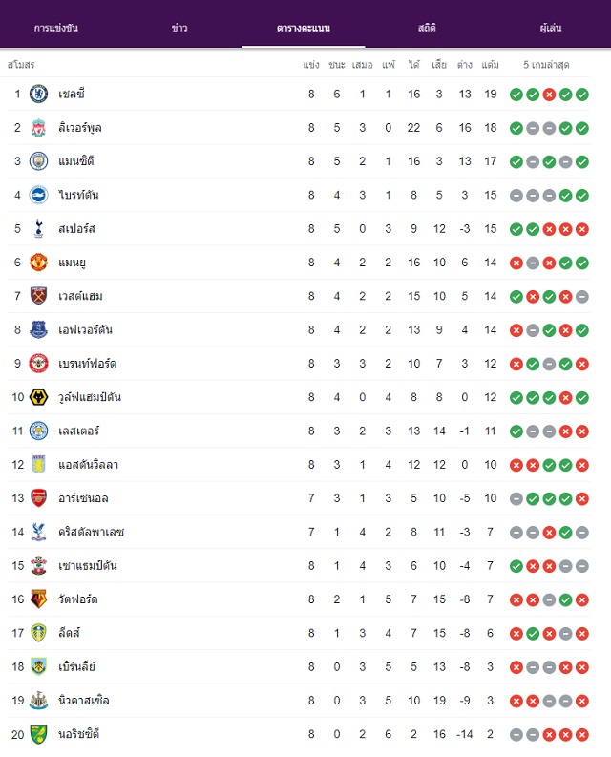This screenshot has width=611, height=757.
Task: Click the Wolves wolf-head crest
Action: [38, 397]
